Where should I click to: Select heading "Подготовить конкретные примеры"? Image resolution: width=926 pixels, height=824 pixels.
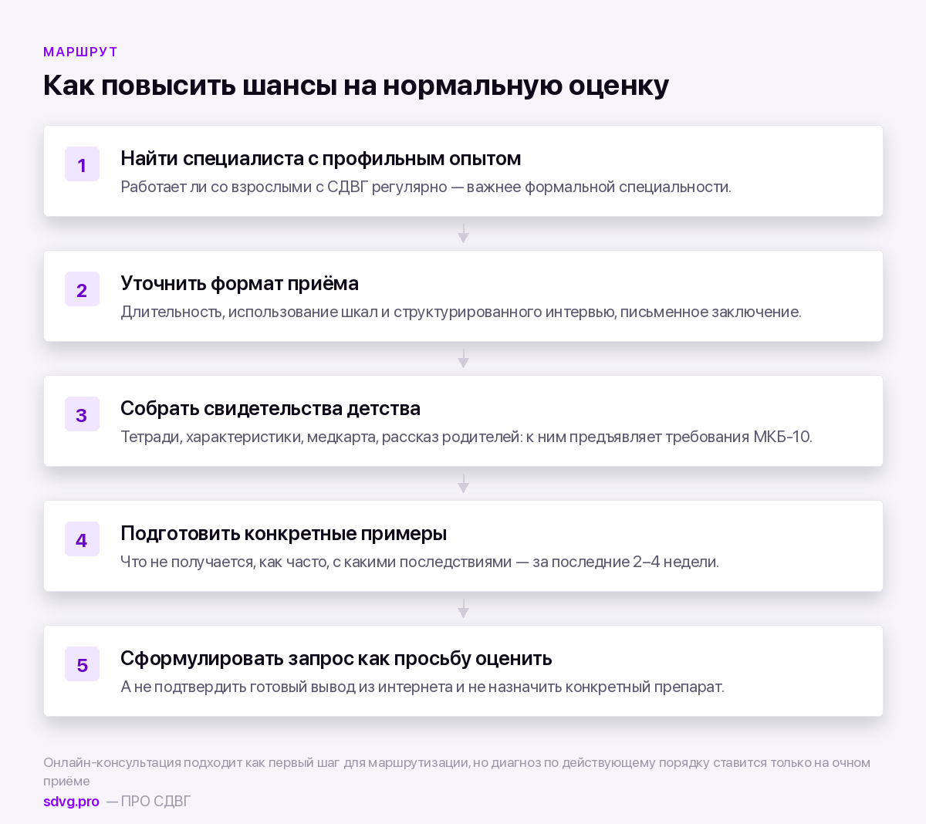(283, 533)
